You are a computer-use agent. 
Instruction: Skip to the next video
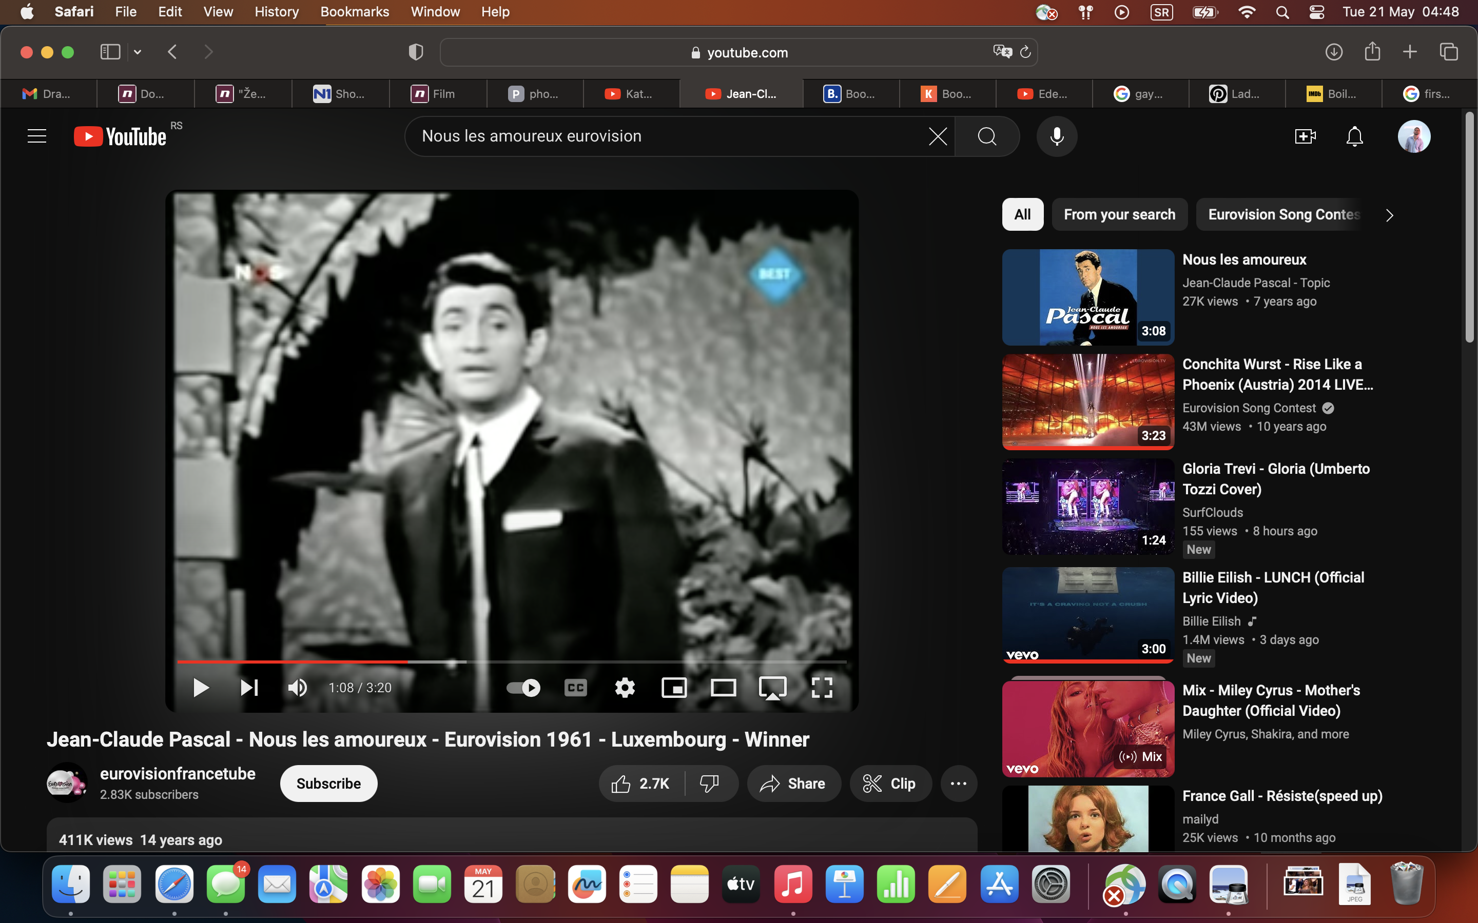click(249, 688)
